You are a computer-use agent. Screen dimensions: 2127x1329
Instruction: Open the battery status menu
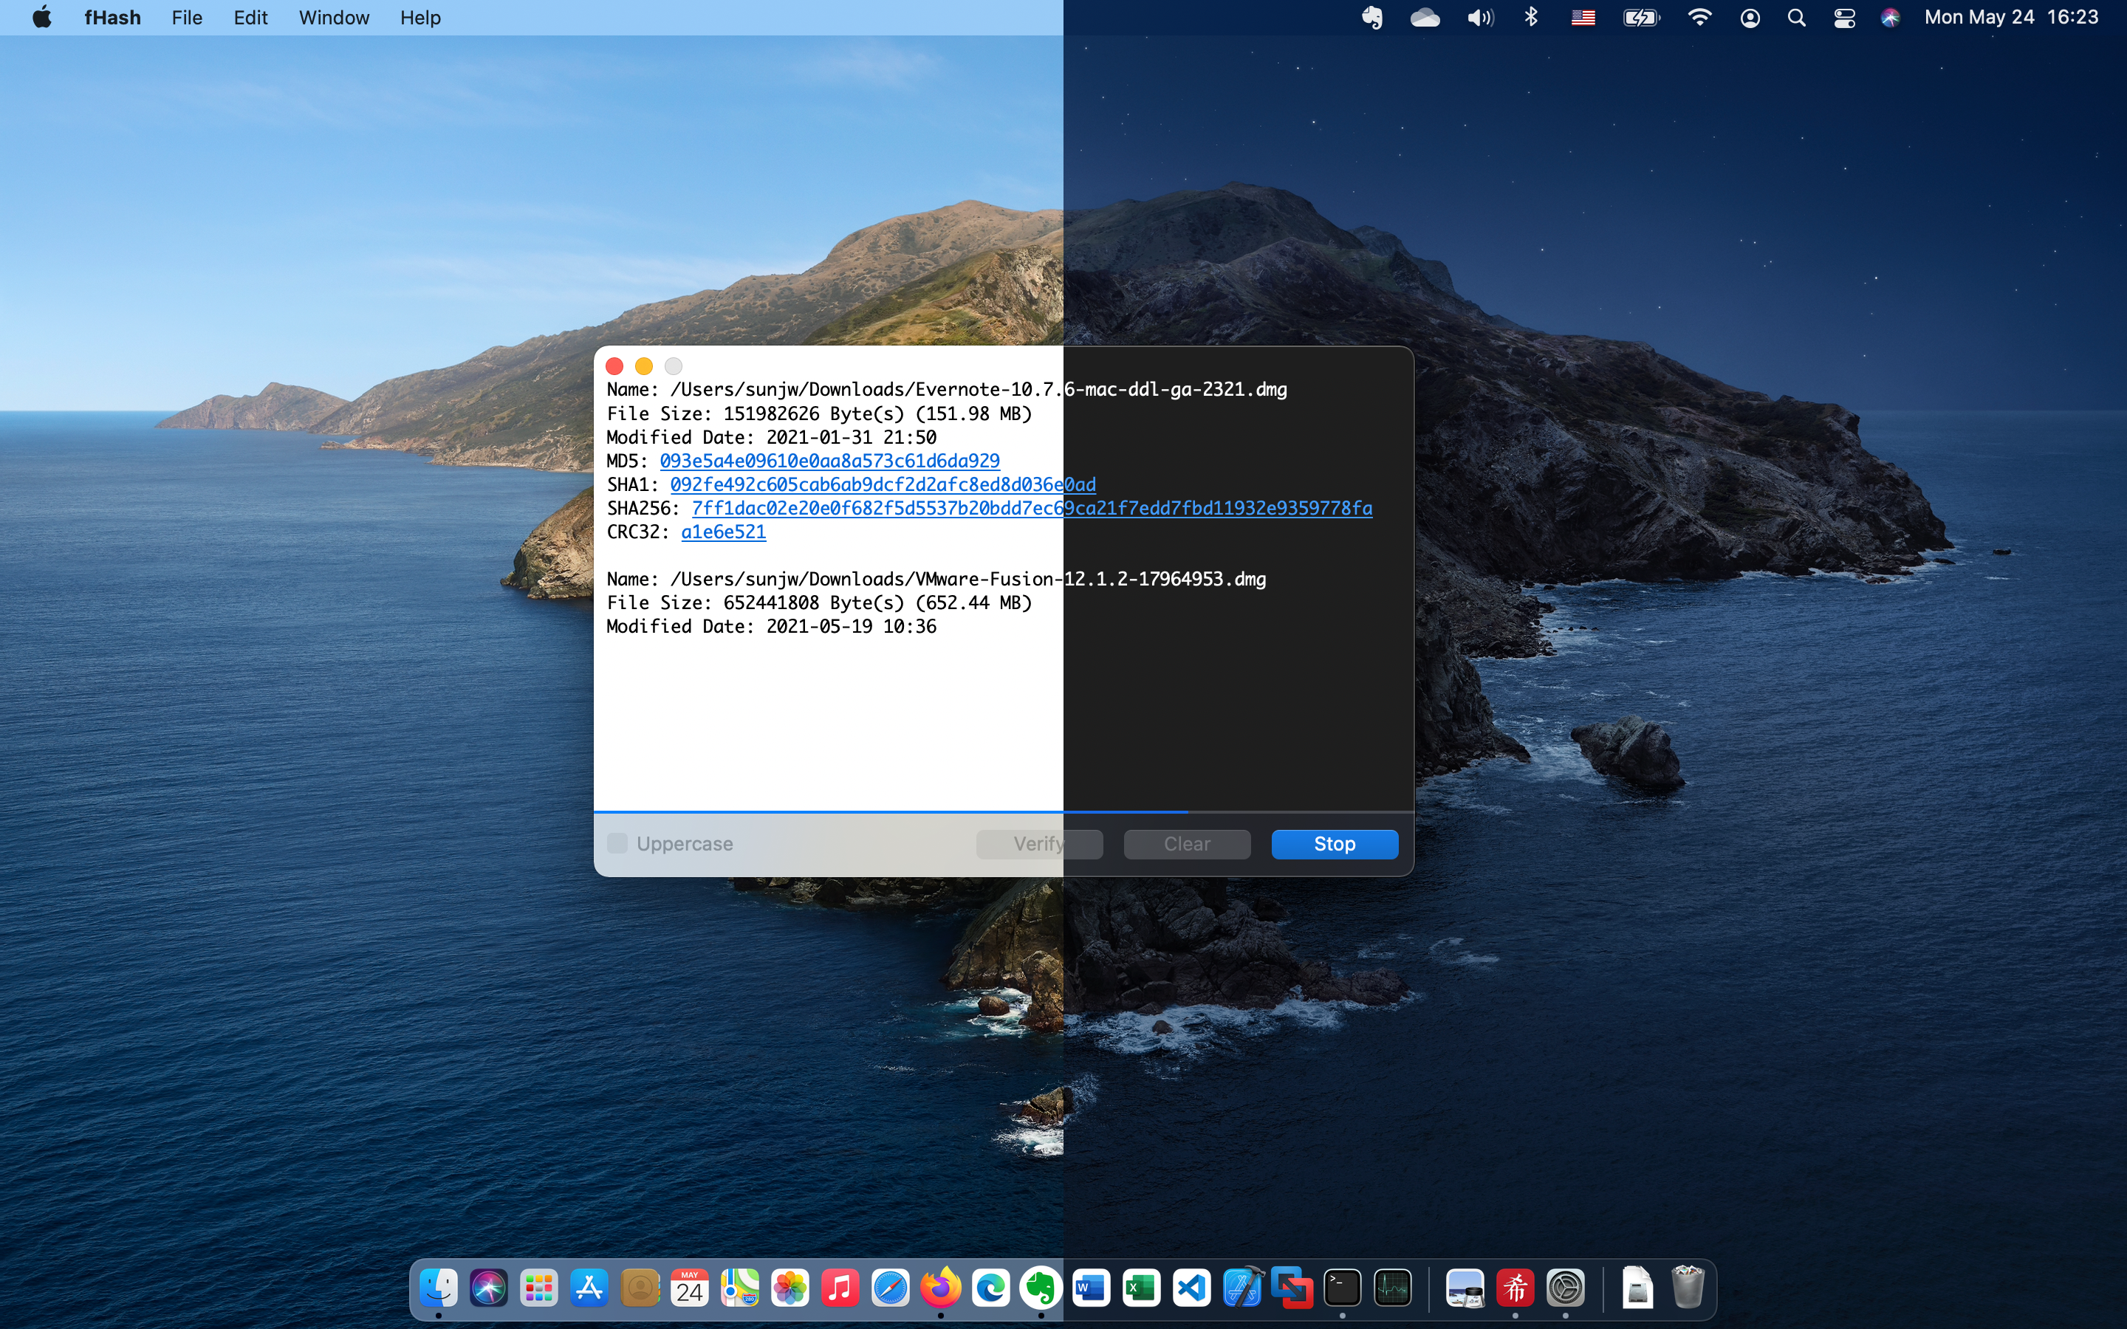1640,17
